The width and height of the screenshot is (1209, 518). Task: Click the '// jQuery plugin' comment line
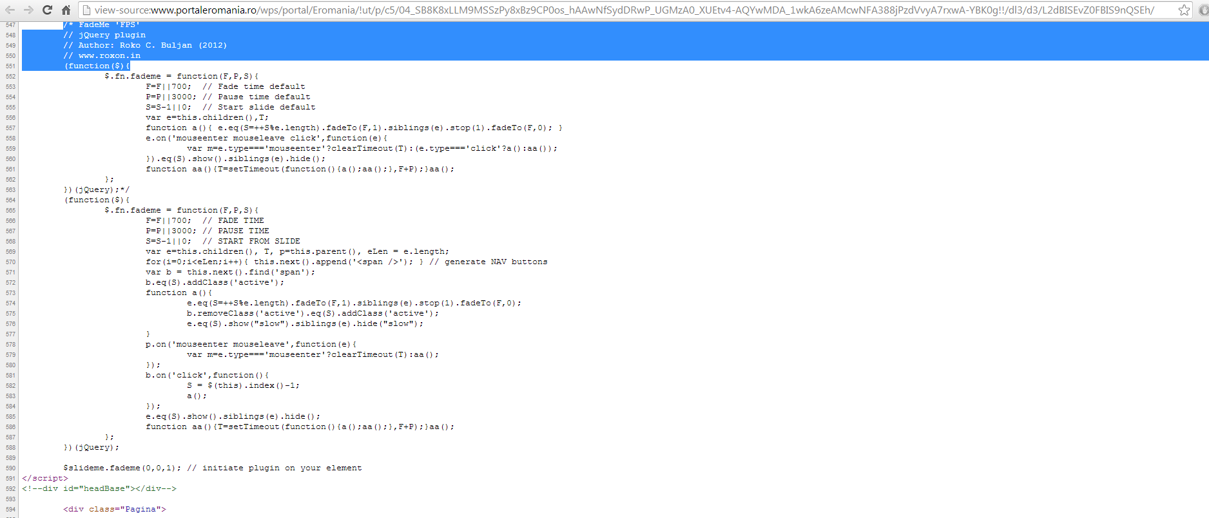coord(104,35)
